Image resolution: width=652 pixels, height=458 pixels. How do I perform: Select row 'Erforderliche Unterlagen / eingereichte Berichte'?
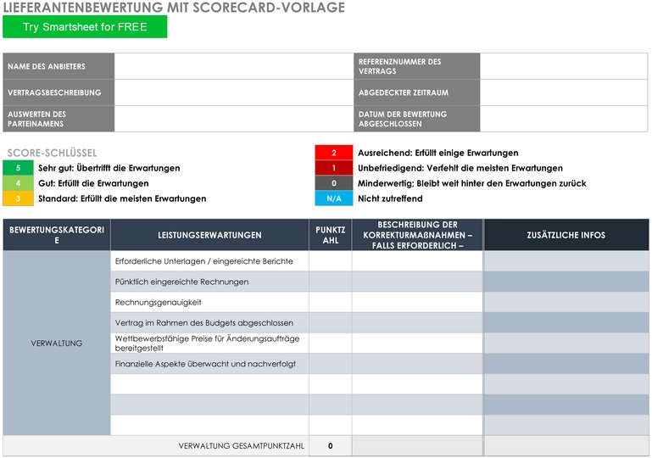click(379, 261)
